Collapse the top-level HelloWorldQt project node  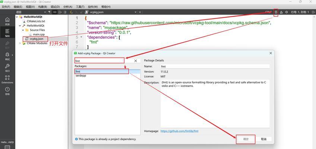pyautogui.click(x=17, y=17)
